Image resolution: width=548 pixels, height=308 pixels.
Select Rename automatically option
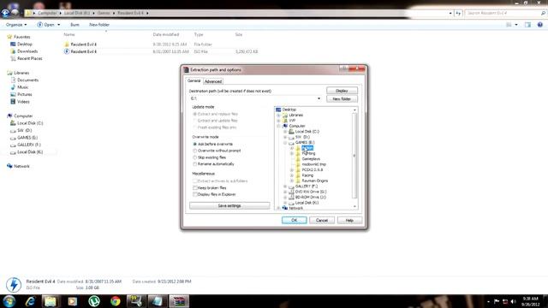click(x=195, y=163)
